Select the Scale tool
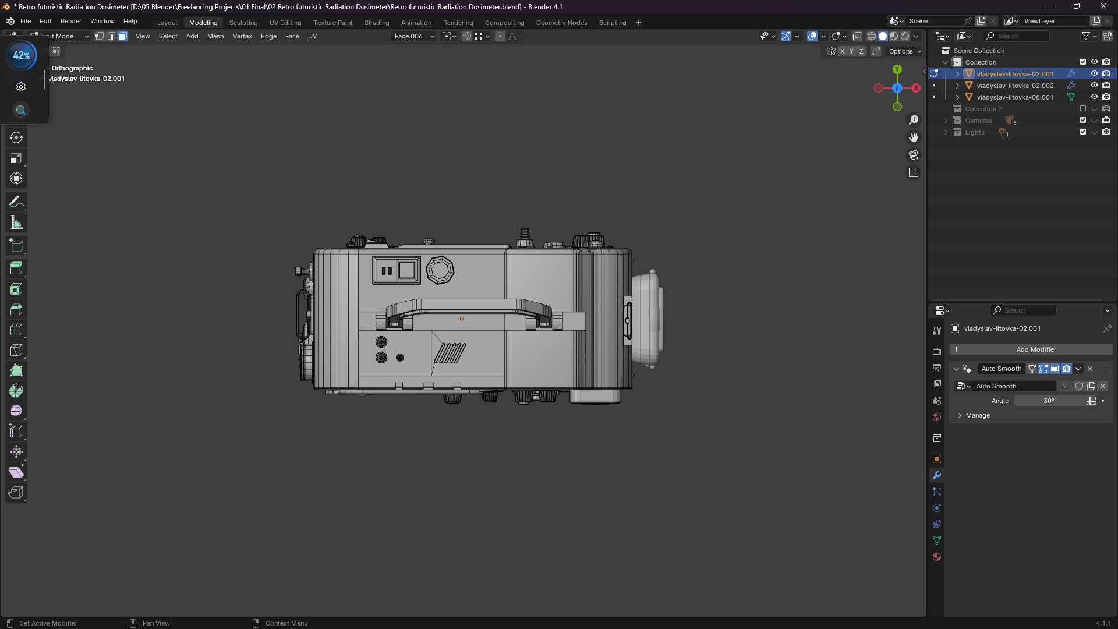 point(16,158)
